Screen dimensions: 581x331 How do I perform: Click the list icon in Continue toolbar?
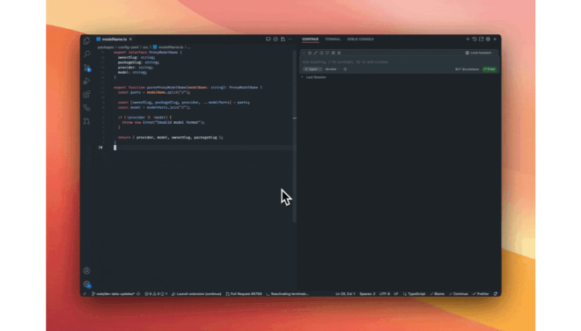(x=339, y=53)
